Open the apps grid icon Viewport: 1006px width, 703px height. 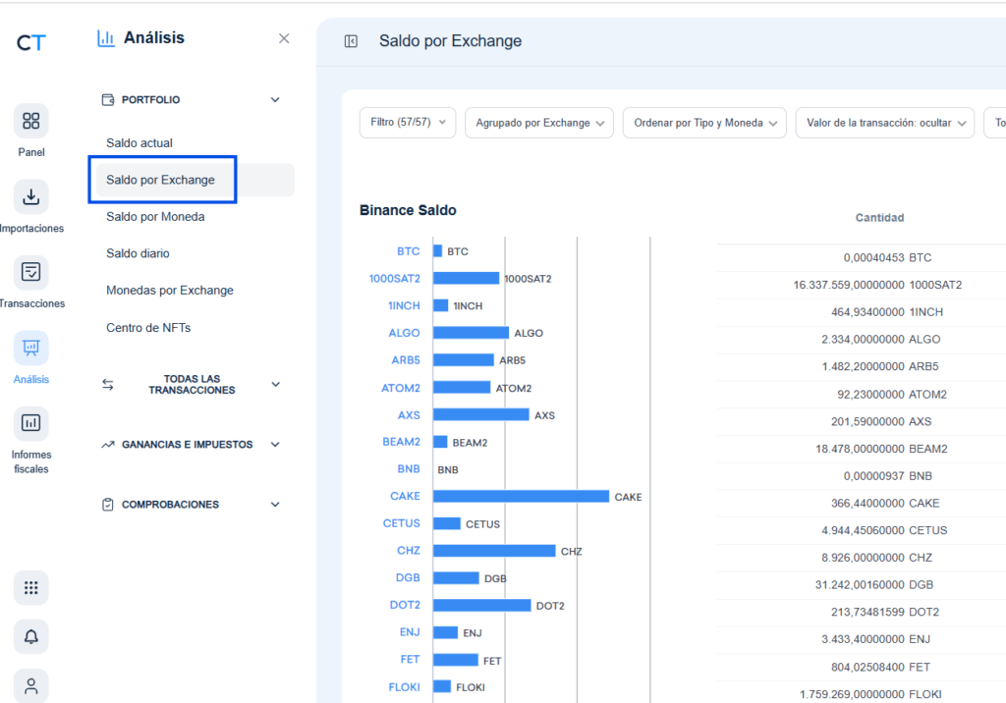(x=30, y=587)
